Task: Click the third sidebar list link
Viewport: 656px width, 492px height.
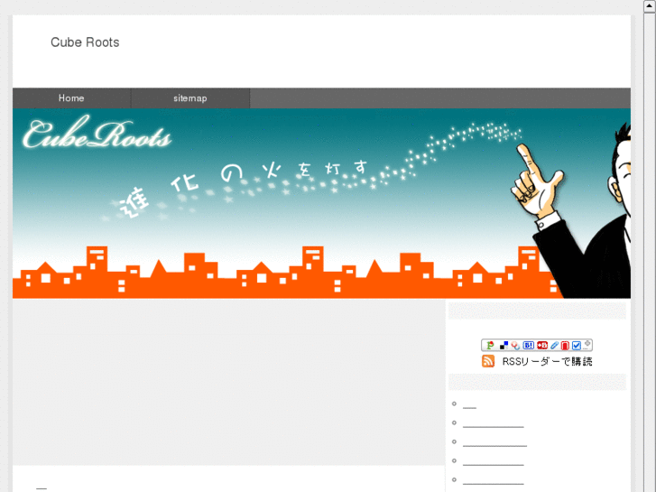Action: (x=494, y=442)
